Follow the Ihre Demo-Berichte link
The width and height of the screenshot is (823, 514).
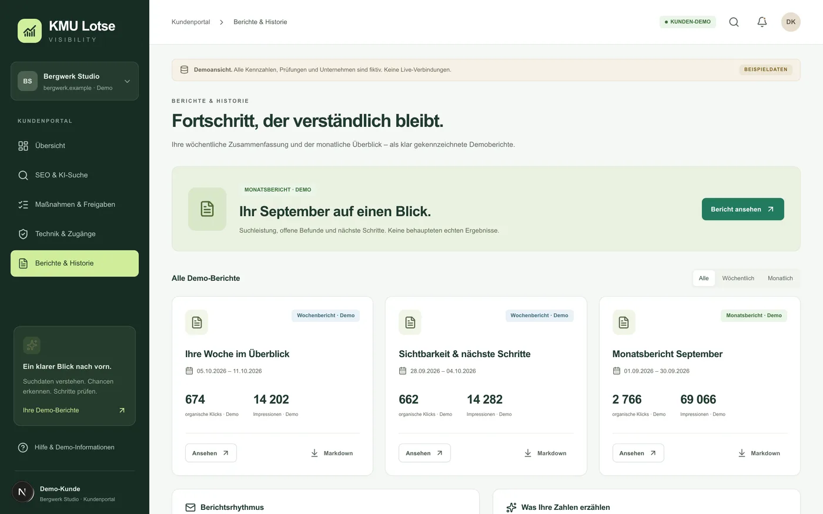coord(74,410)
